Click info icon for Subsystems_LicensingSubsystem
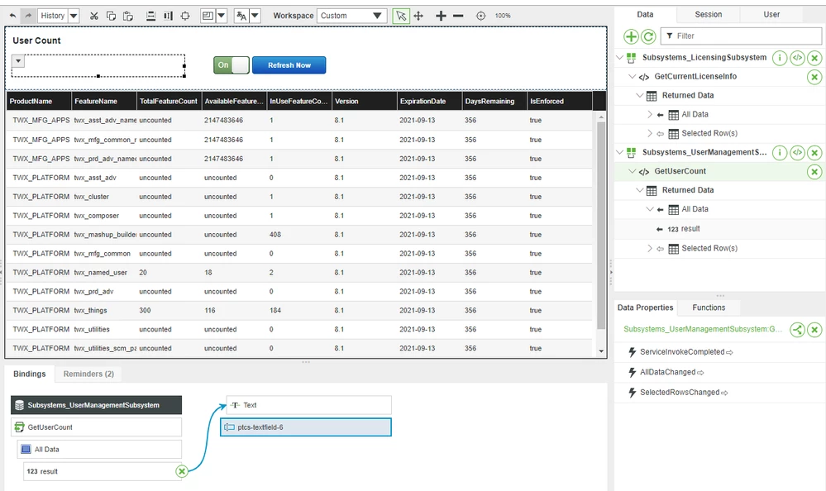 (780, 58)
